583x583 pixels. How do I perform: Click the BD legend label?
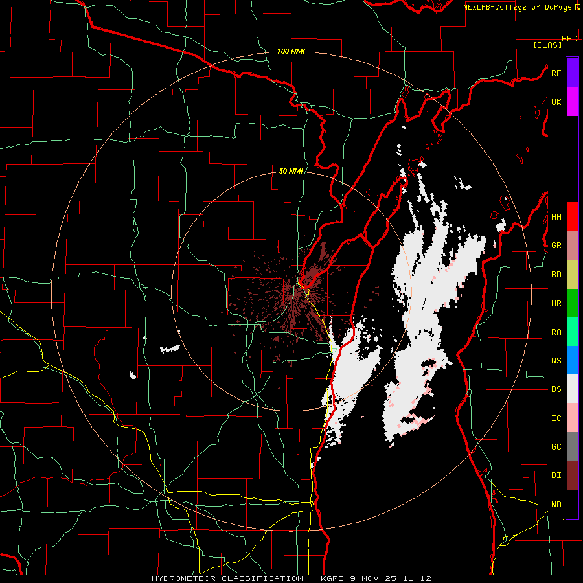556,275
